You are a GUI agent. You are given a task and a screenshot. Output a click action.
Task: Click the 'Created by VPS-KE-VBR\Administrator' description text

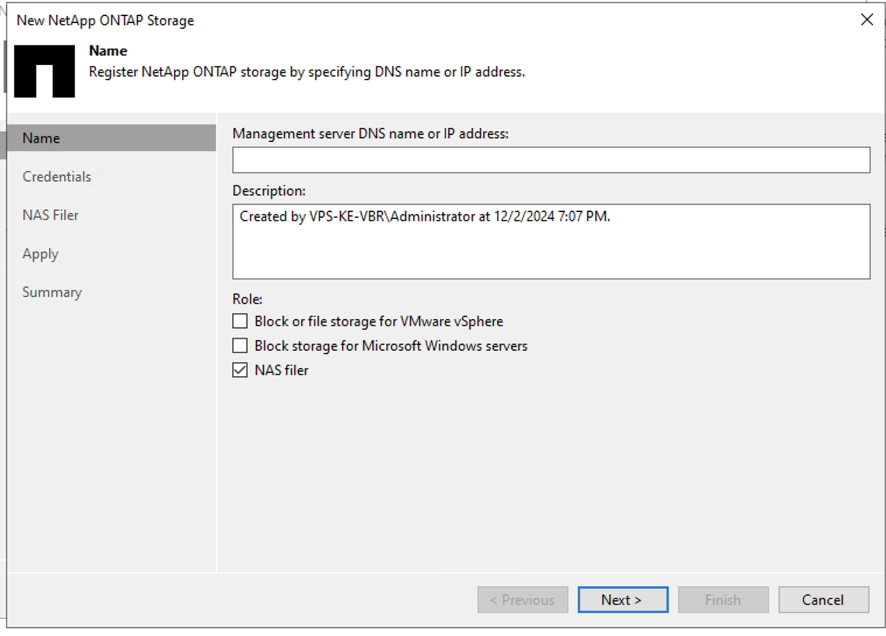[425, 217]
